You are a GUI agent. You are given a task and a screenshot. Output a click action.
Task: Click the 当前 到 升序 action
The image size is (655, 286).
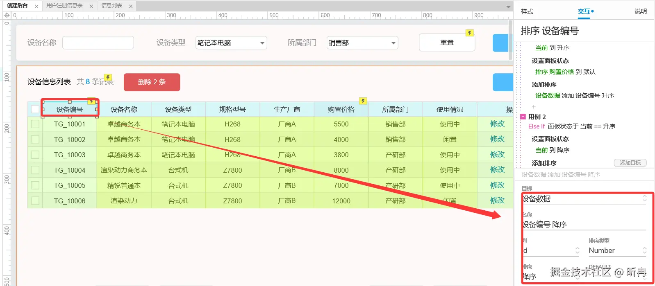[x=552, y=48]
